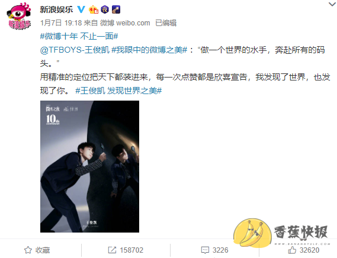Enlarge the 10th anniversary poster image
This screenshot has height=258, width=337.
(89, 166)
